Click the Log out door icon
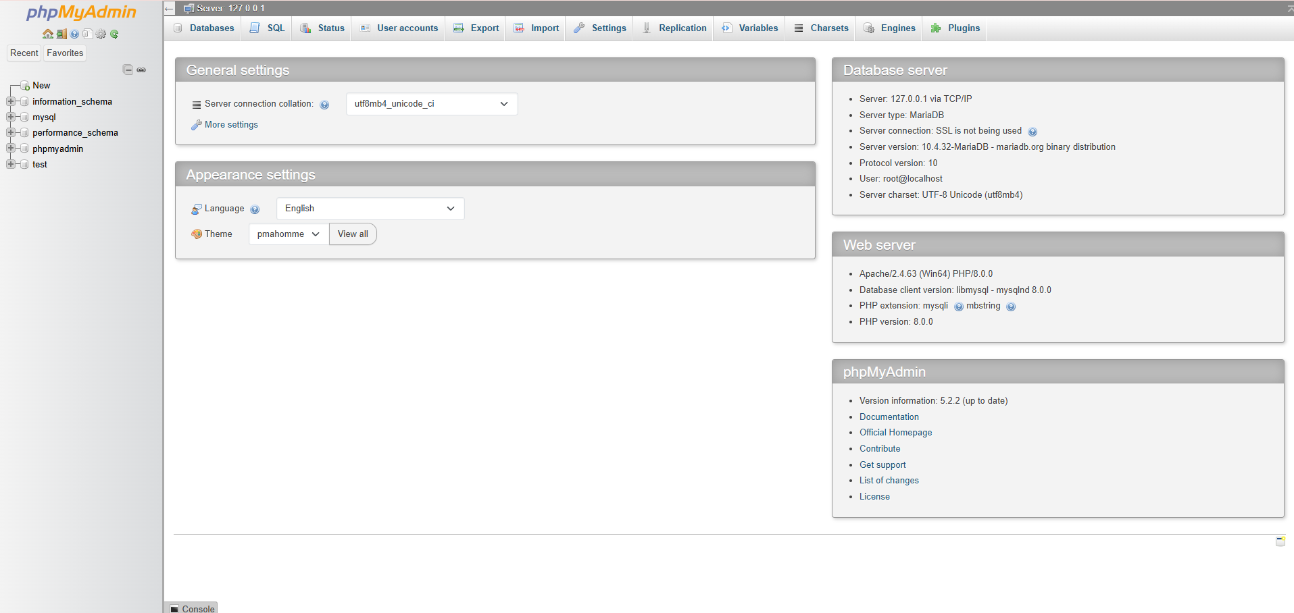1294x613 pixels. click(61, 34)
